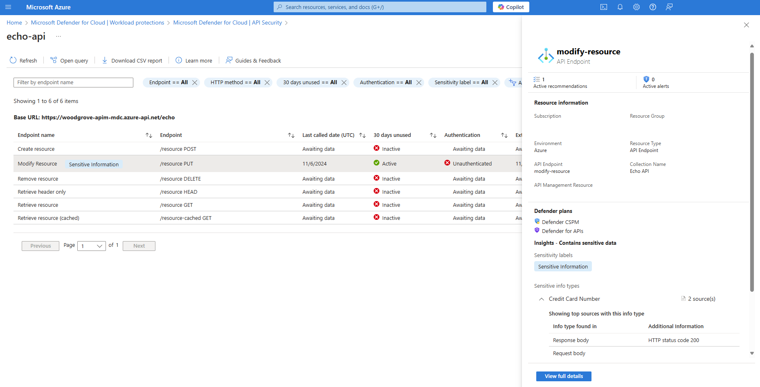Open the Azure portal hamburger menu

[8, 7]
